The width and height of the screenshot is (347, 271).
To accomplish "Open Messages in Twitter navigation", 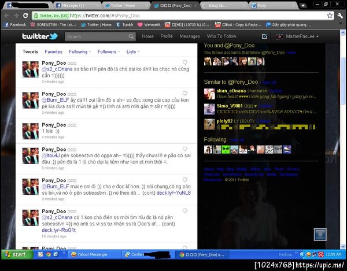I will (190, 36).
